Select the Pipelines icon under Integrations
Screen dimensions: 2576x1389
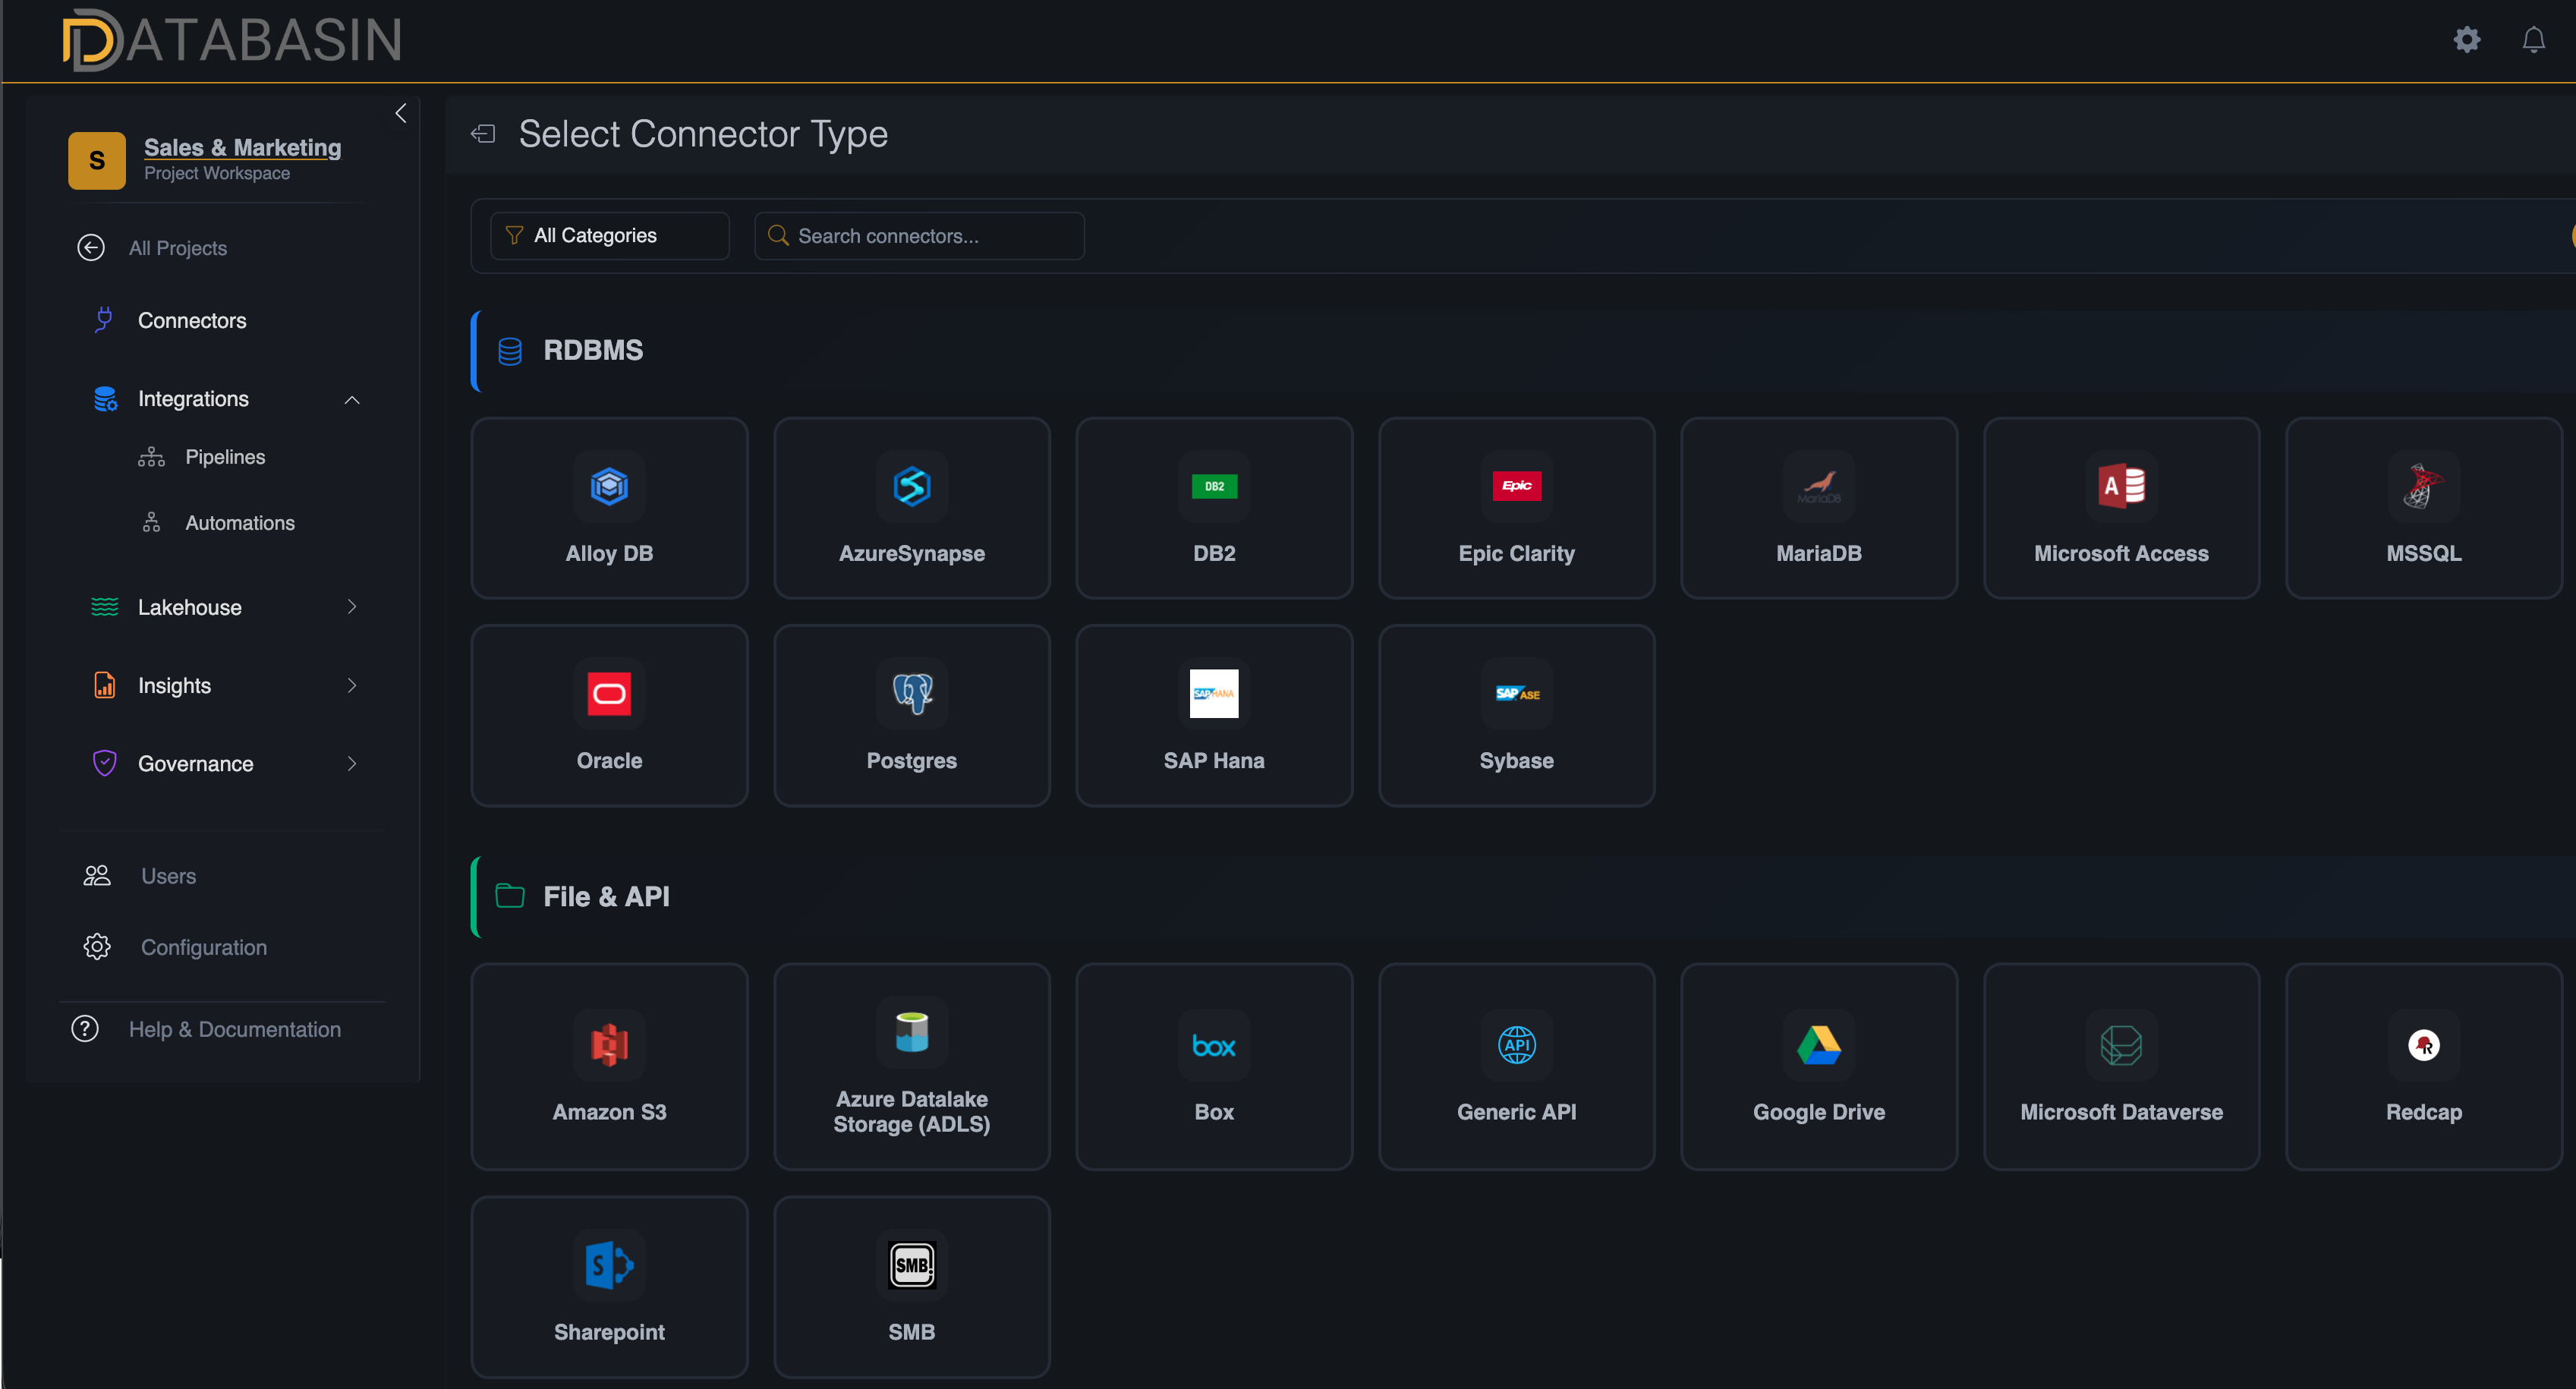[x=151, y=457]
